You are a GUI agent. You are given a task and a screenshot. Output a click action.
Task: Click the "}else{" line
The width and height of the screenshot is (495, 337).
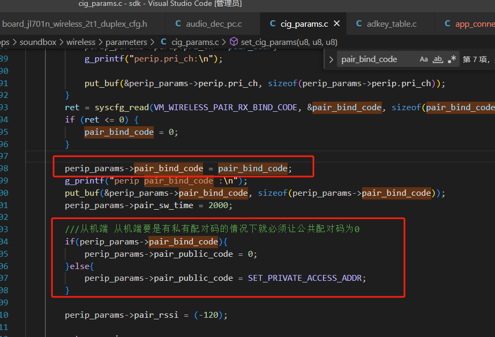[x=79, y=266]
